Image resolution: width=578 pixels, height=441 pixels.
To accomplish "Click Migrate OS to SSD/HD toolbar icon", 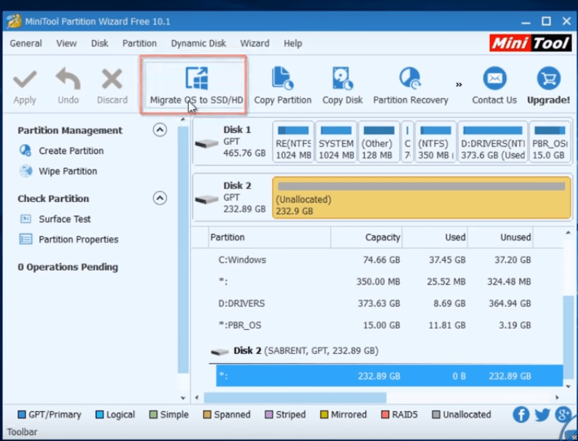I will tap(196, 78).
